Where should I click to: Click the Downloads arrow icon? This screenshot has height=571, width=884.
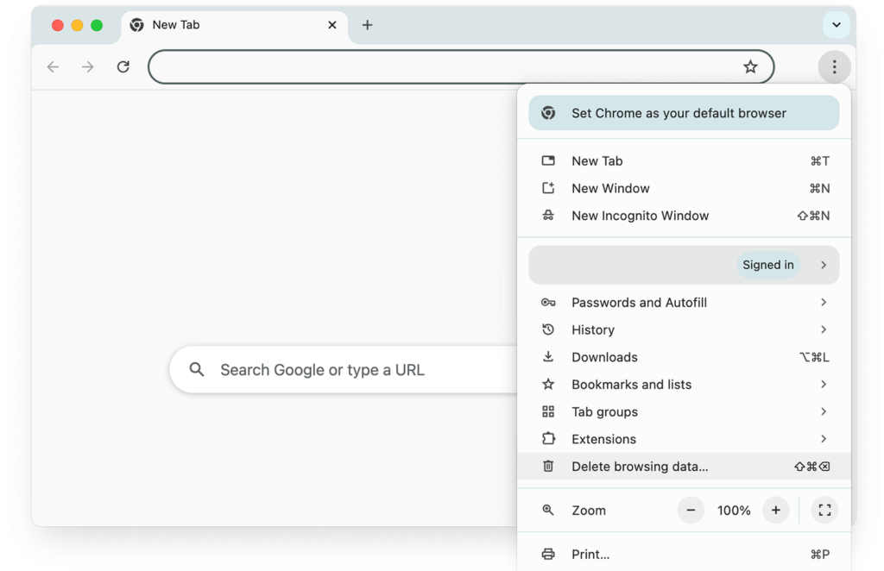pos(548,356)
